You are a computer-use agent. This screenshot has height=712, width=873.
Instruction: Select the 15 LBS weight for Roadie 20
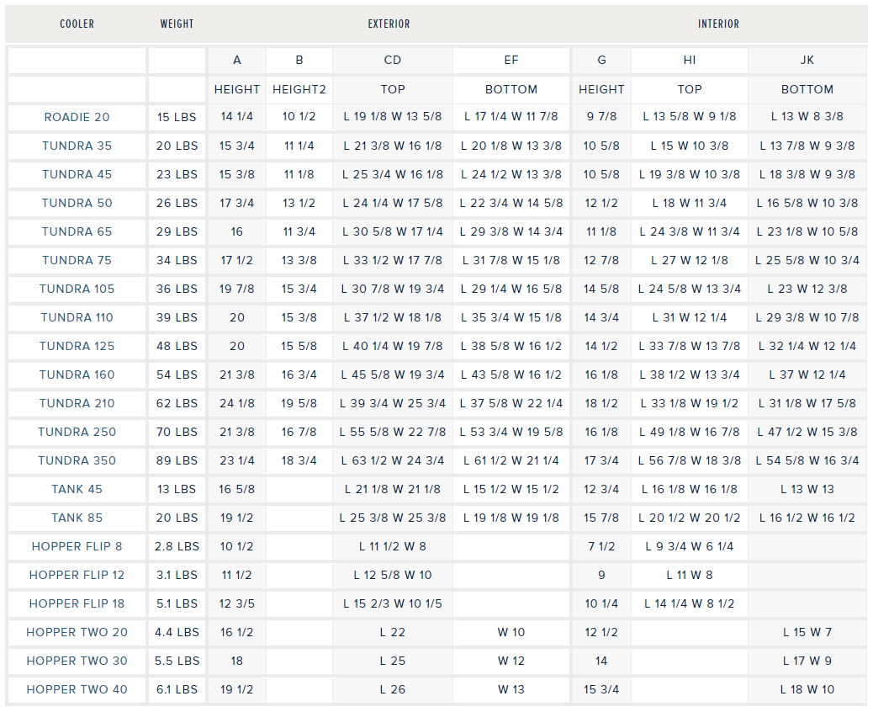coord(177,117)
